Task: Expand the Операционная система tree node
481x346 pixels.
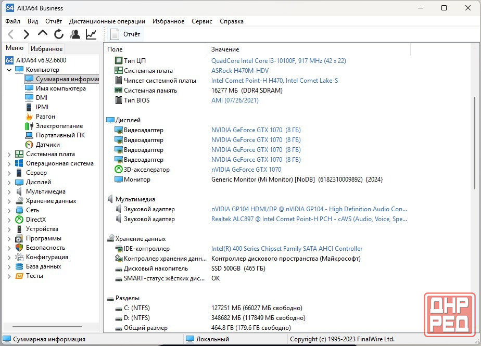Action: pos(9,164)
